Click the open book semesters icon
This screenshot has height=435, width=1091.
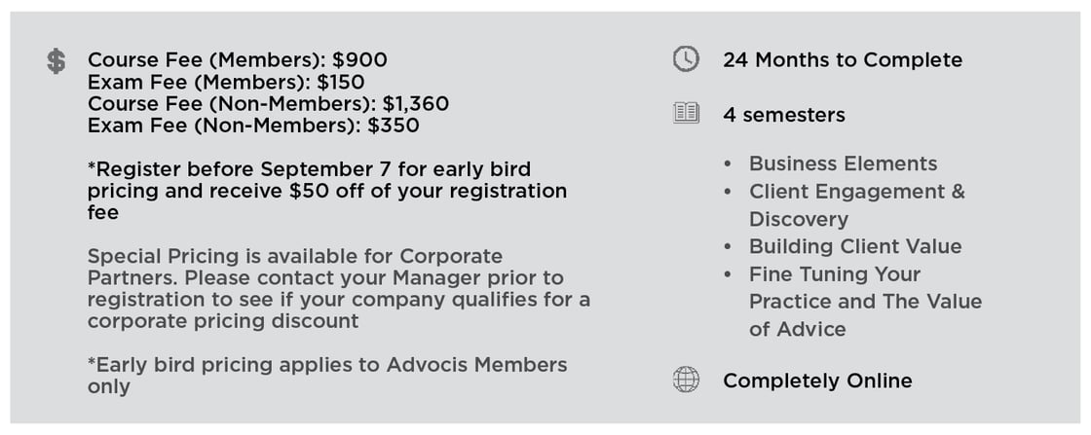686,114
